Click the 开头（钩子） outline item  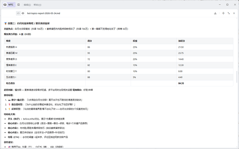[x=36, y=119]
